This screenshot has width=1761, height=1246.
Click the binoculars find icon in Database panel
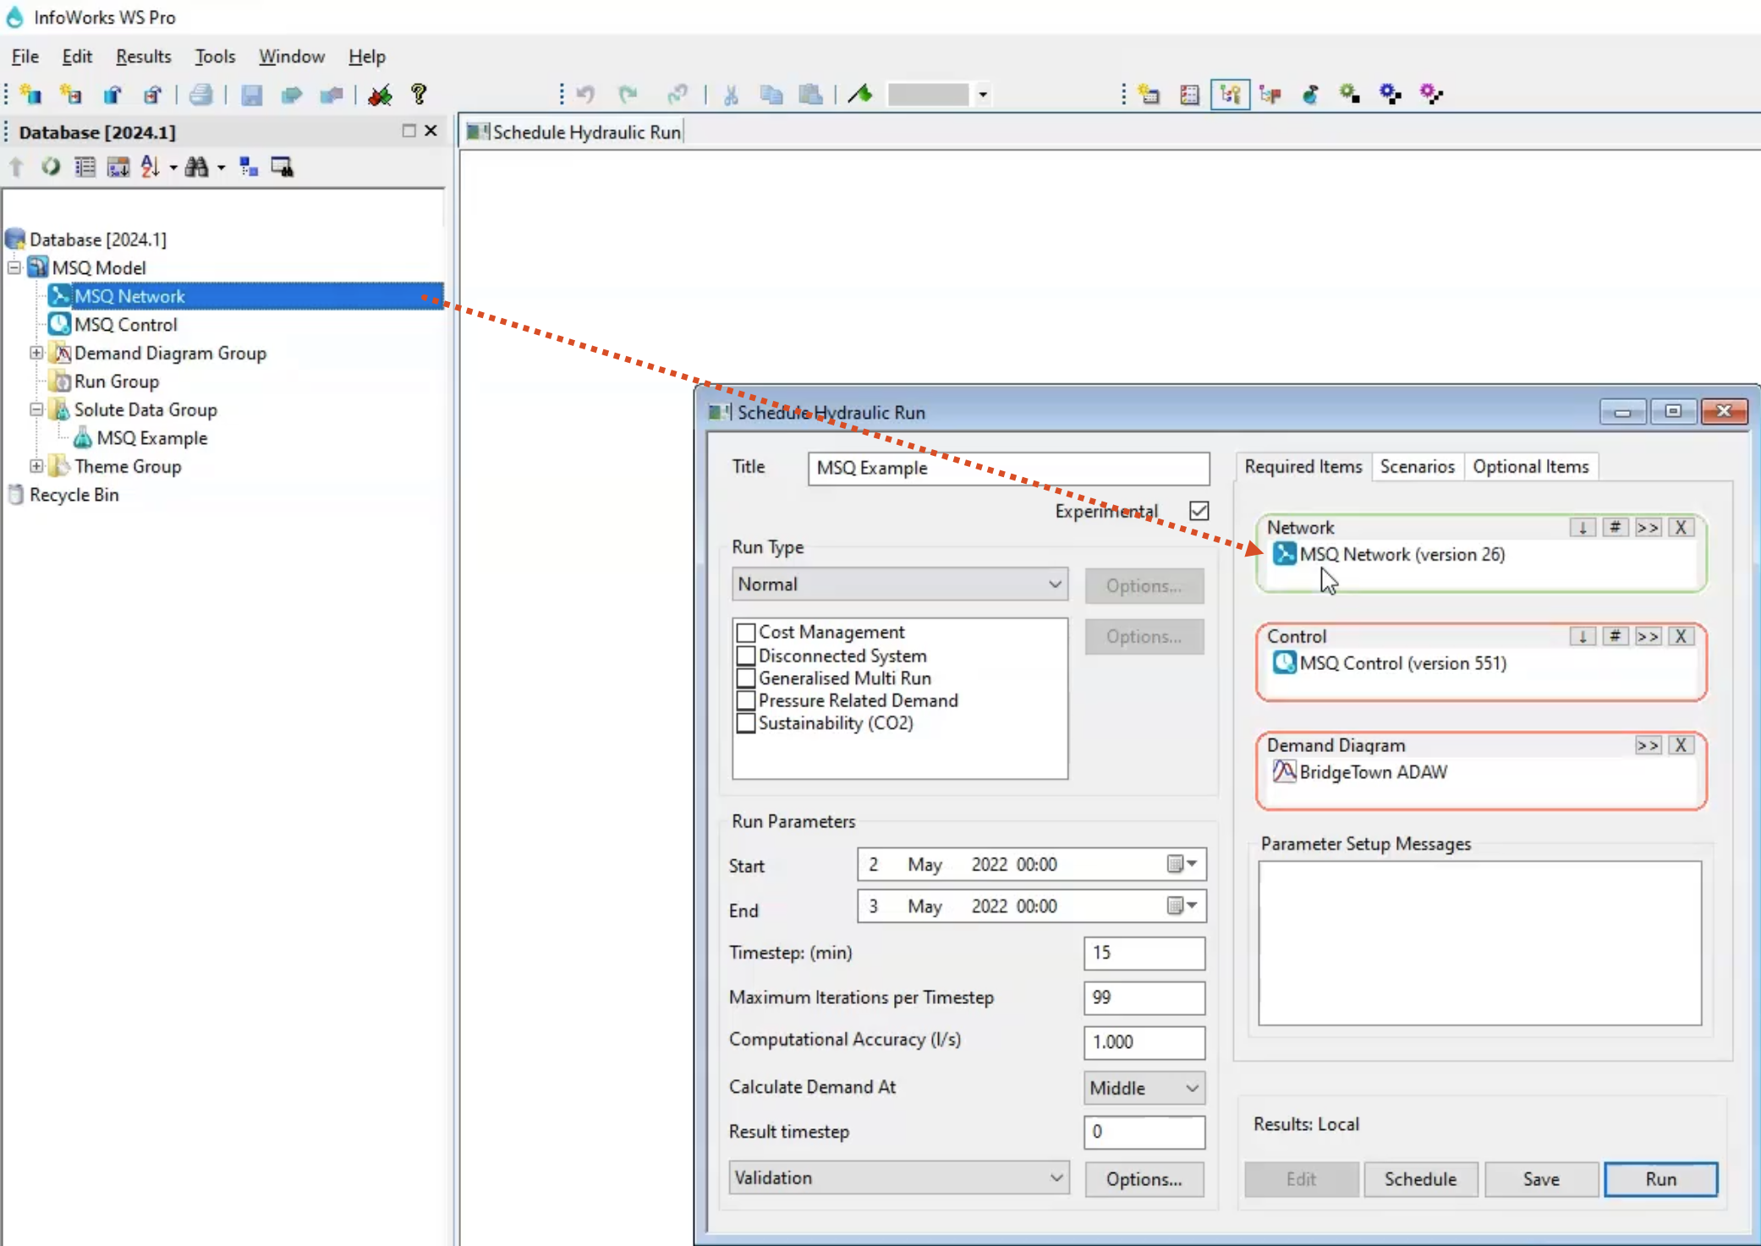click(x=196, y=167)
